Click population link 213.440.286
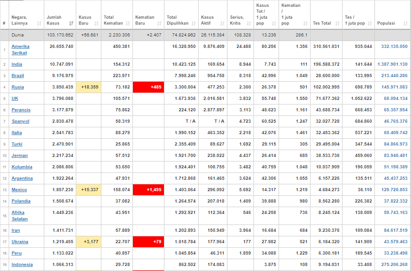Screen dimensions: 411x271 (x=394, y=76)
